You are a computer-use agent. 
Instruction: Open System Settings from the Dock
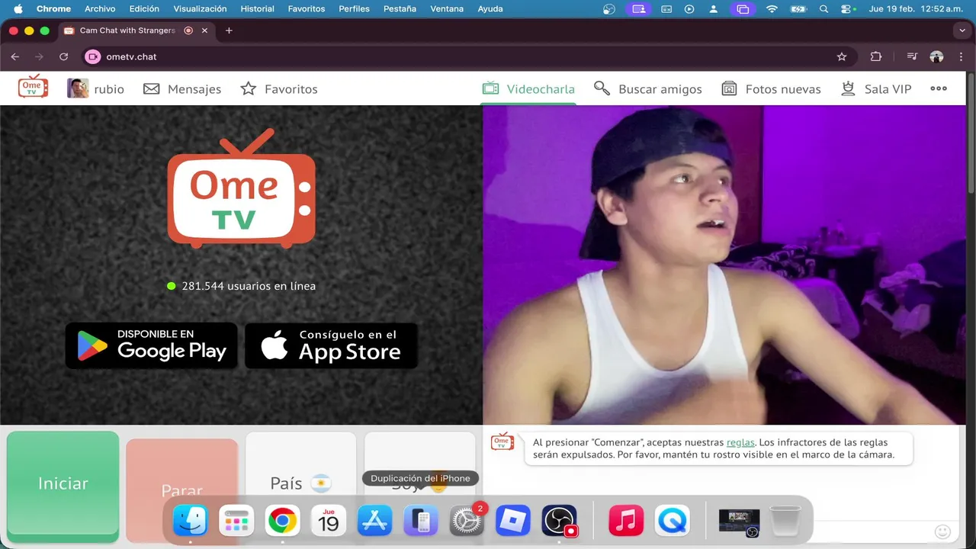(467, 522)
